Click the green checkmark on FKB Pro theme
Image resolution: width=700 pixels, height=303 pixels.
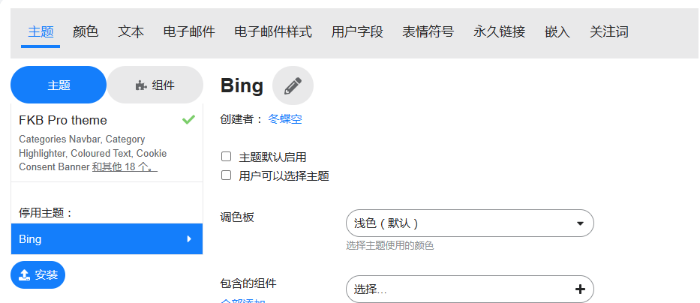click(x=188, y=120)
